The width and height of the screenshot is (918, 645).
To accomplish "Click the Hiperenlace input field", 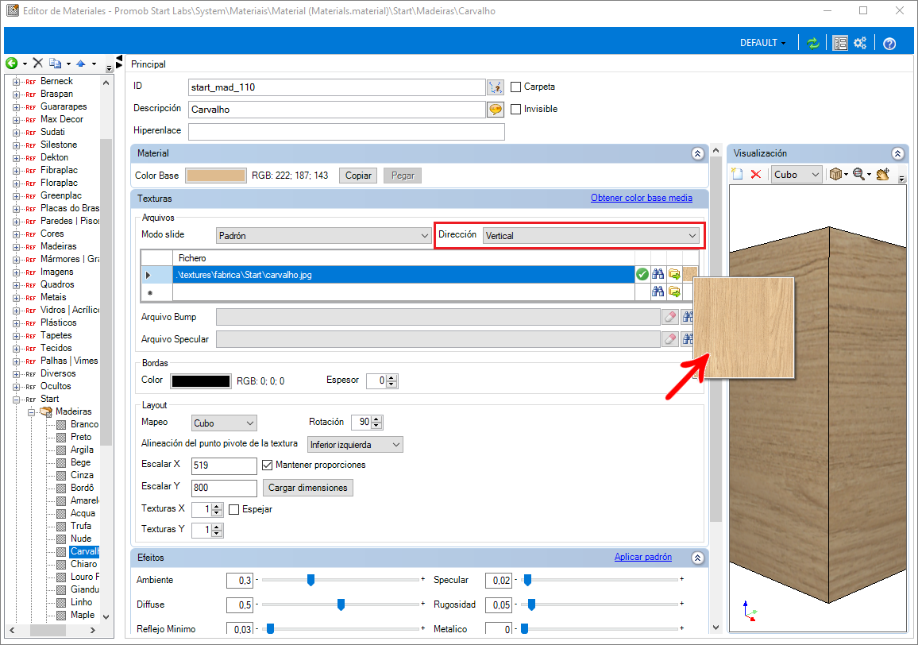I will pos(346,131).
